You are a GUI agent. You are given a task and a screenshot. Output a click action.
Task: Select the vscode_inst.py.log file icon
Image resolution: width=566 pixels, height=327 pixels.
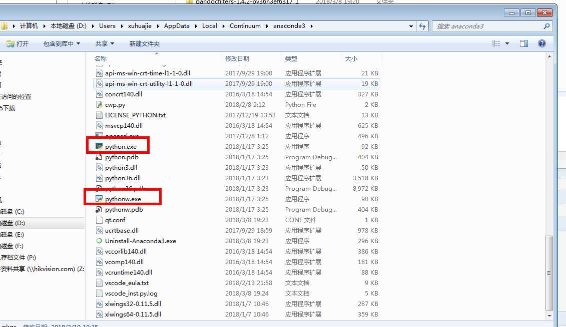[x=99, y=293]
